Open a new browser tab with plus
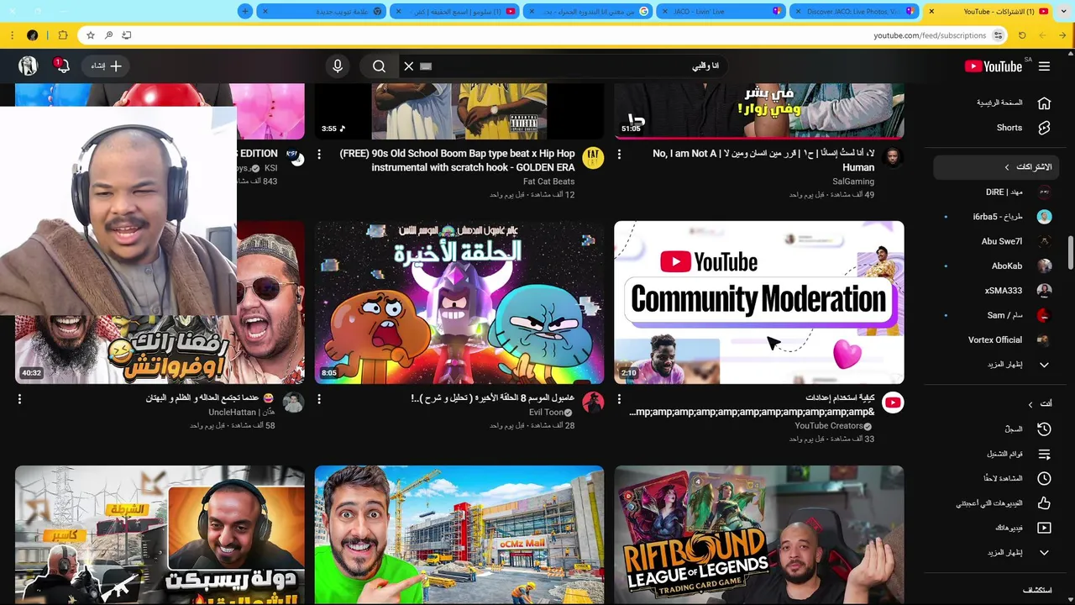This screenshot has height=605, width=1075. click(x=244, y=11)
